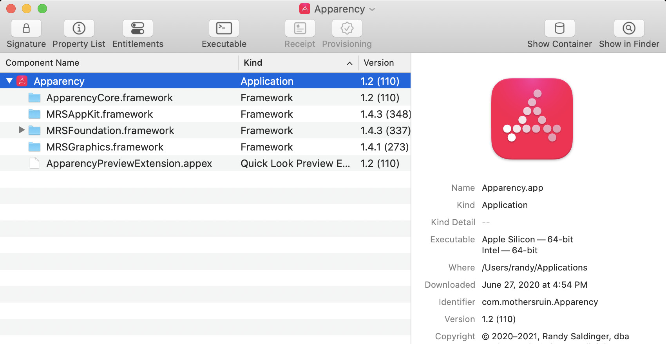The image size is (666, 344).
Task: Sort by the Kind column header
Action: pos(299,63)
